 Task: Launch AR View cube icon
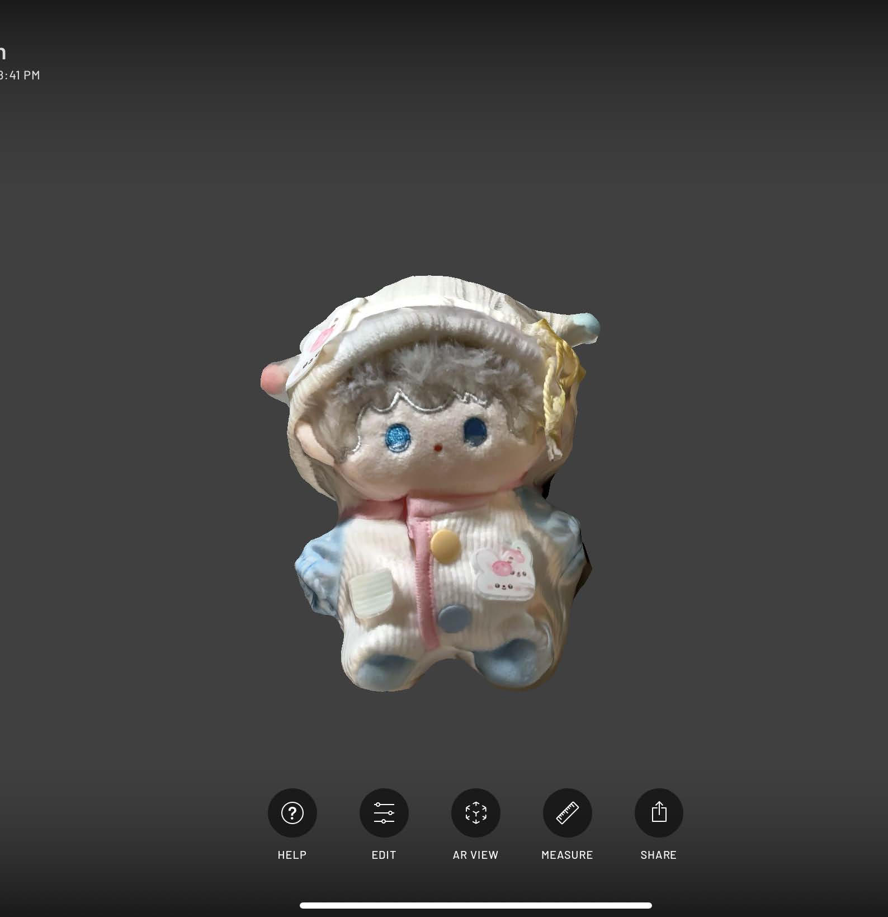[475, 812]
